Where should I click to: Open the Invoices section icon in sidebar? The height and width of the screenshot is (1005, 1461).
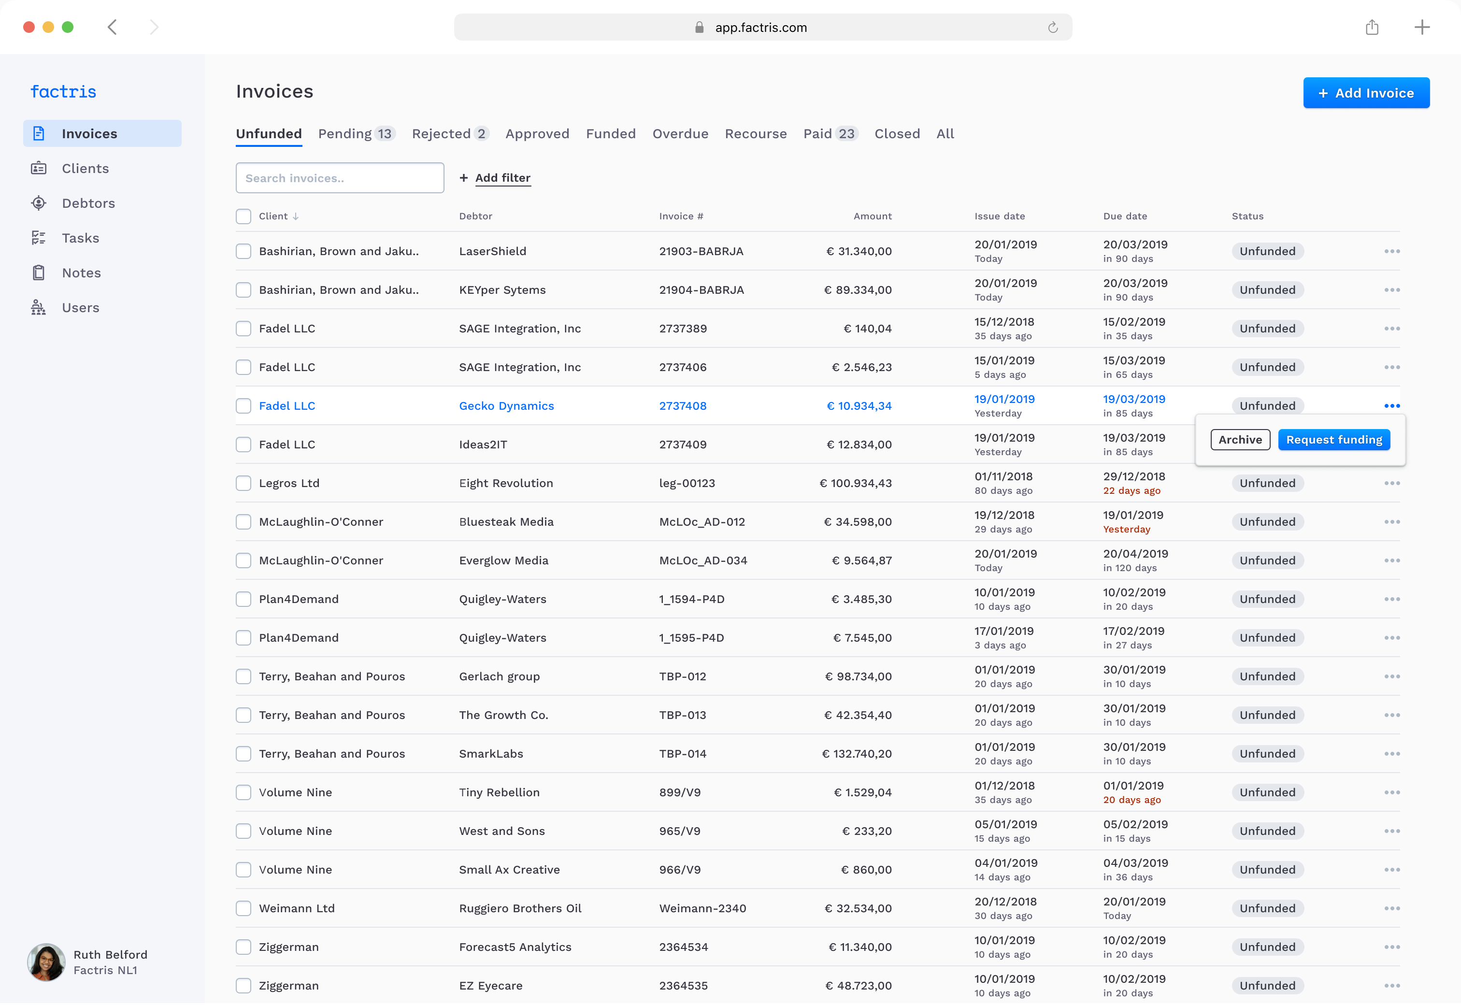(39, 133)
